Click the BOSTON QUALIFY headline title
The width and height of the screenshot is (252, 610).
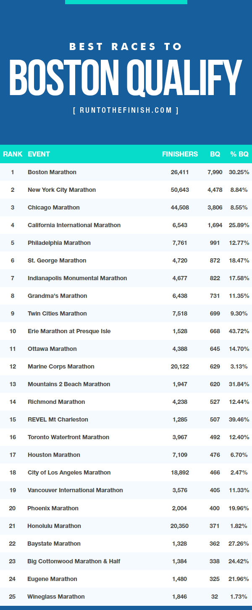[126, 78]
